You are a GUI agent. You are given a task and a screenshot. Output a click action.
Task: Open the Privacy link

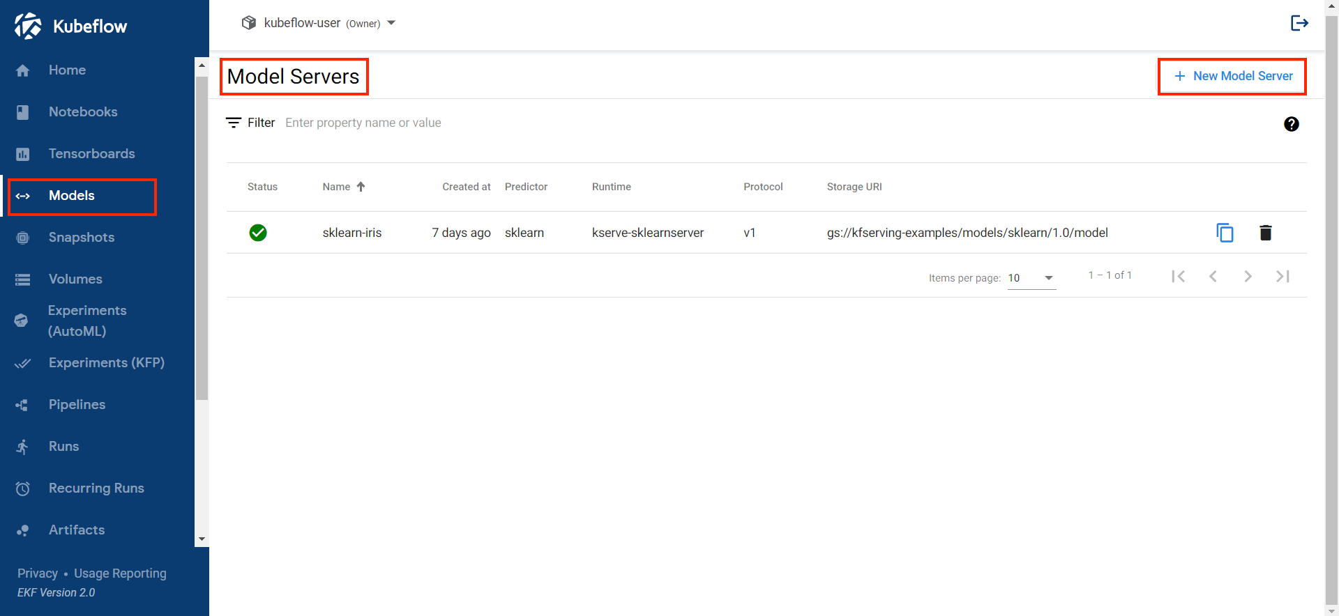point(38,573)
